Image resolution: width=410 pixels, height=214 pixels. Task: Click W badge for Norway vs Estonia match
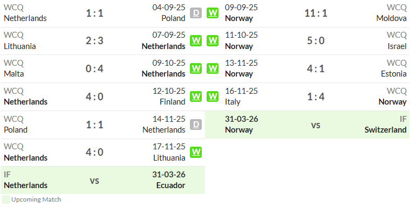tap(213, 68)
